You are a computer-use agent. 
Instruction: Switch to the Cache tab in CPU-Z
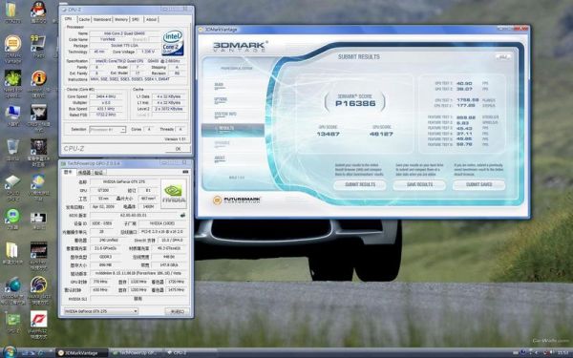(x=84, y=19)
